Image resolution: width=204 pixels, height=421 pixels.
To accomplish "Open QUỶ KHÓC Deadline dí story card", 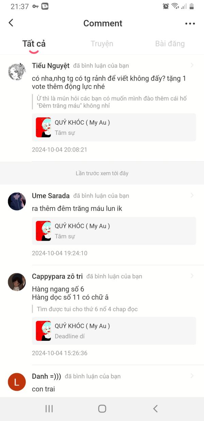I will coord(114,331).
